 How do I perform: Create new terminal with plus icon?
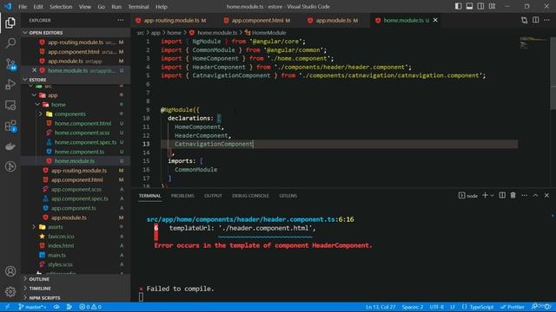(485, 195)
